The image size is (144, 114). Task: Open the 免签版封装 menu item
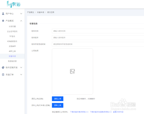[x=12, y=61]
